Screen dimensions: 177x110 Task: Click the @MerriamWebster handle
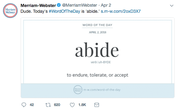[x=80, y=5]
